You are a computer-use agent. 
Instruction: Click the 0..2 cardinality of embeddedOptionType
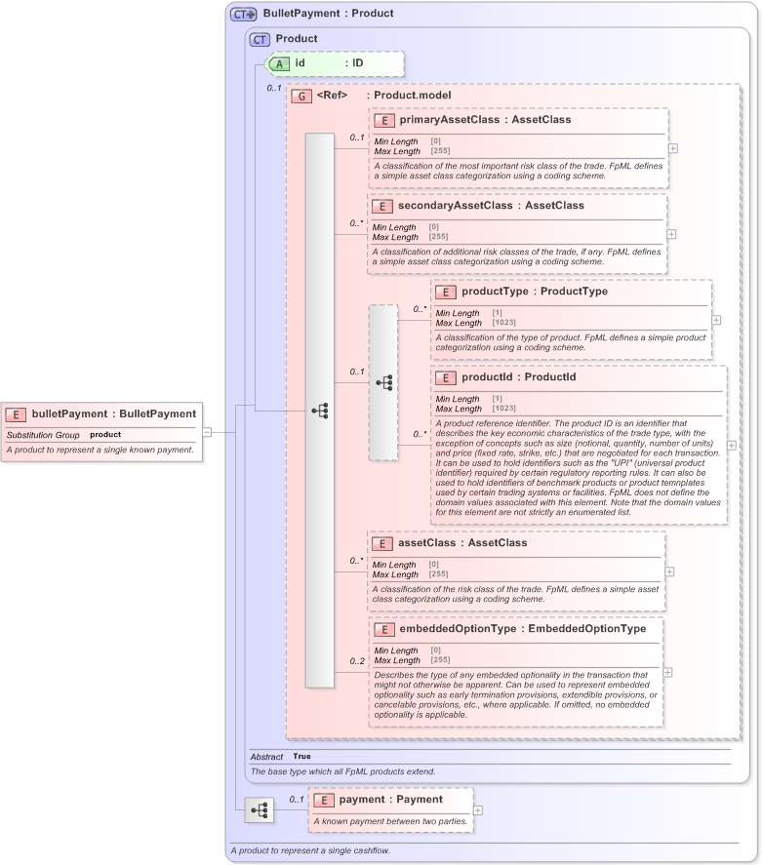(x=357, y=661)
